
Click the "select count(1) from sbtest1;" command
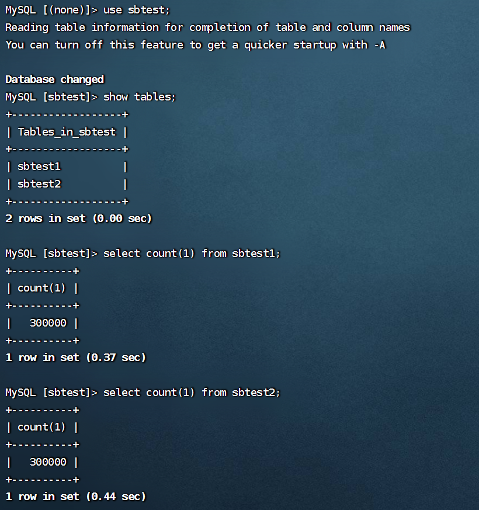point(192,254)
